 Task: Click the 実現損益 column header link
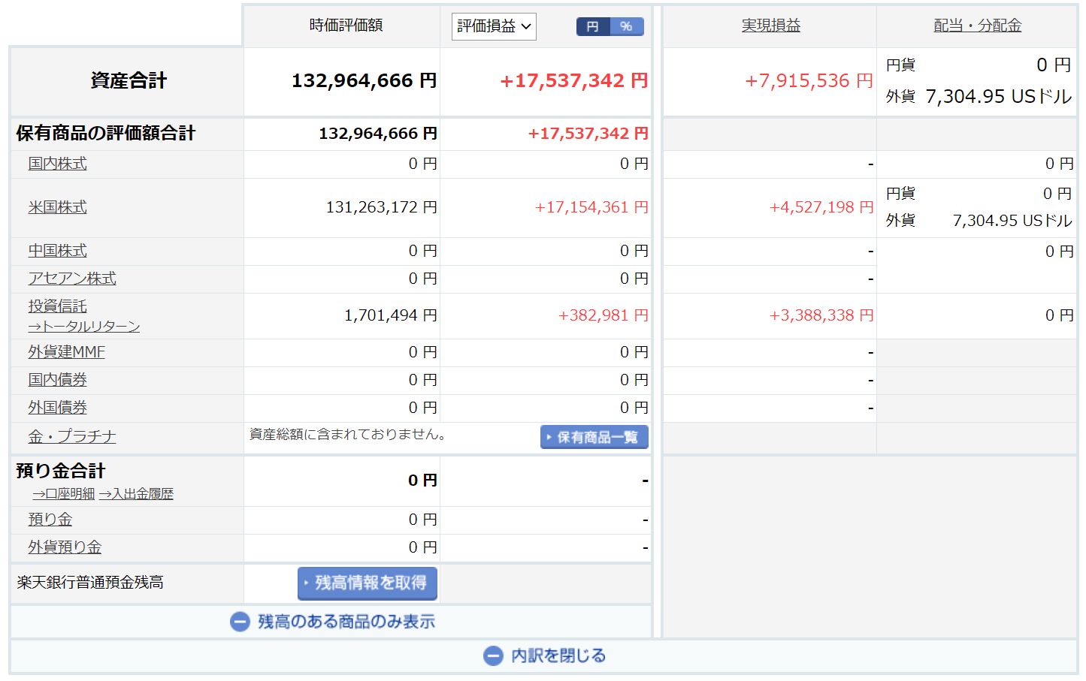[770, 26]
